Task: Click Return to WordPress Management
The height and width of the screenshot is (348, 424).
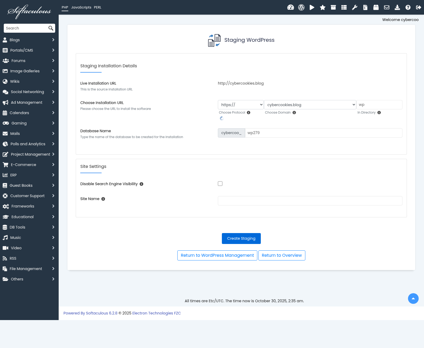Action: pyautogui.click(x=217, y=255)
